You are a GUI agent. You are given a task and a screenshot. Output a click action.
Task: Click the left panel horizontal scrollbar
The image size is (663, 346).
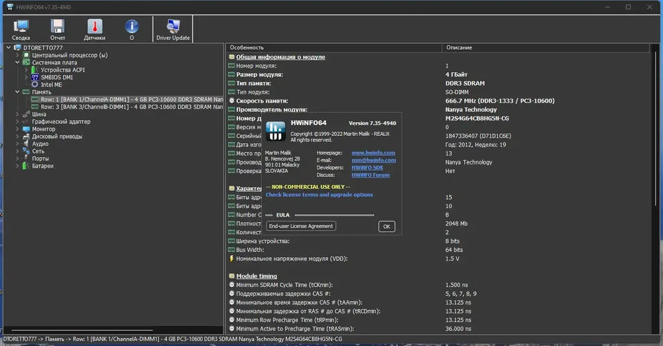tap(82, 330)
